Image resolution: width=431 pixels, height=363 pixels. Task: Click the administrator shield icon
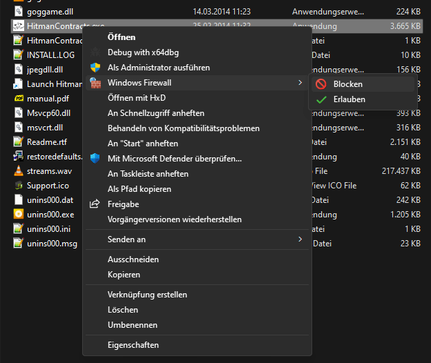click(95, 68)
